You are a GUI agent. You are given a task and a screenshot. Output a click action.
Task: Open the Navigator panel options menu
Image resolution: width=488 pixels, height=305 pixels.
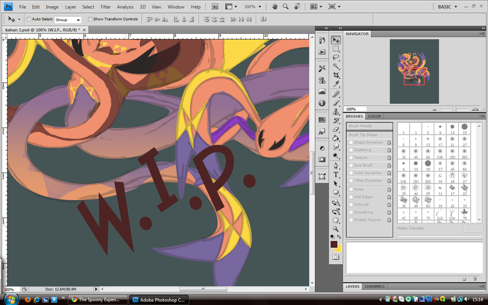point(482,34)
